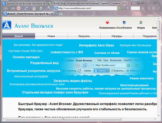The image size is (162, 123).
Task: Click Блокировка рекламы/нежелательных окон link
Action: (37, 84)
